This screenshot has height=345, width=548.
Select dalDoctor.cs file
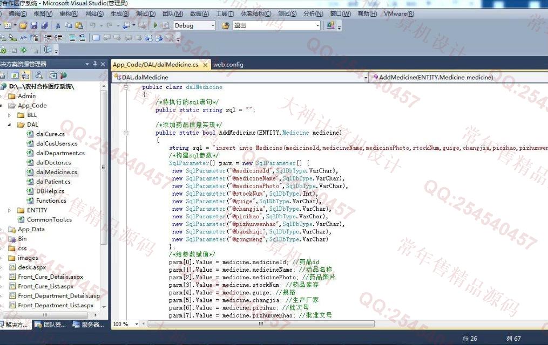[x=53, y=163]
